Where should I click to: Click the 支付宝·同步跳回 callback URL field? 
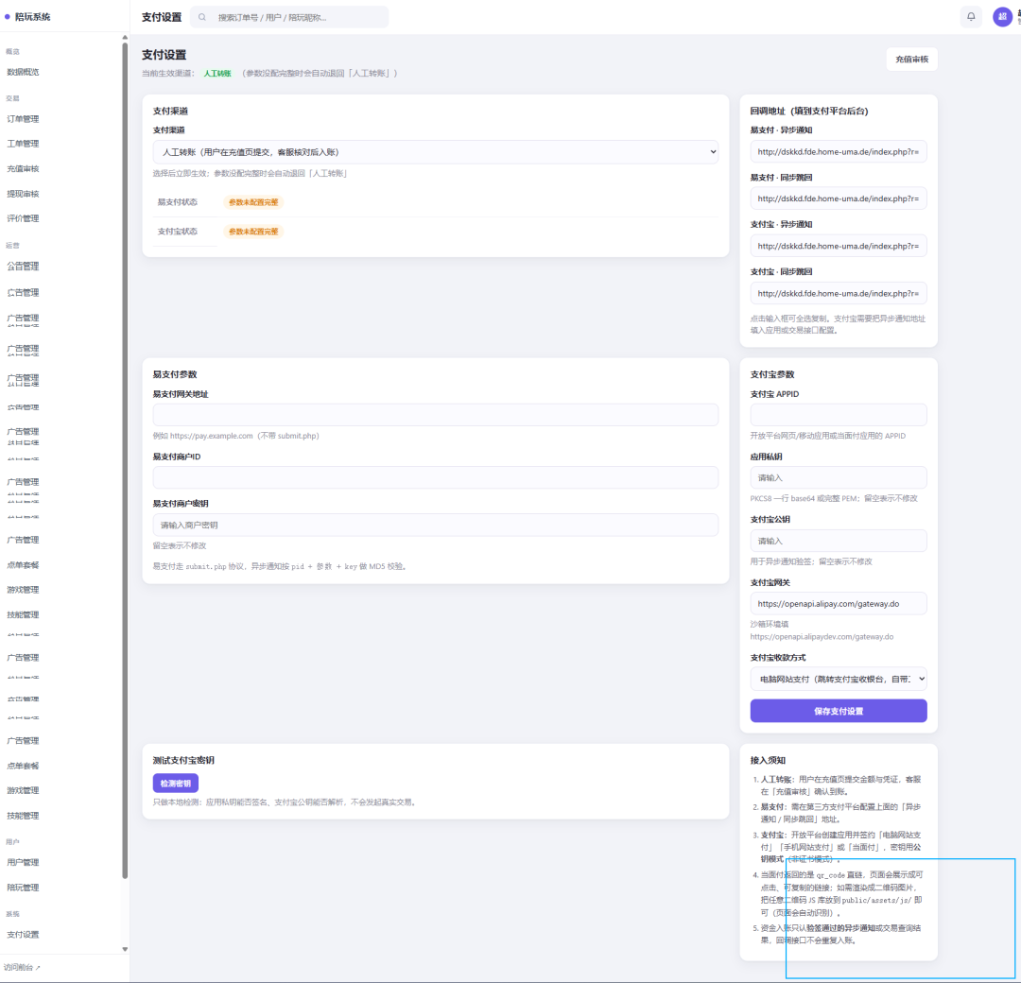coord(839,293)
